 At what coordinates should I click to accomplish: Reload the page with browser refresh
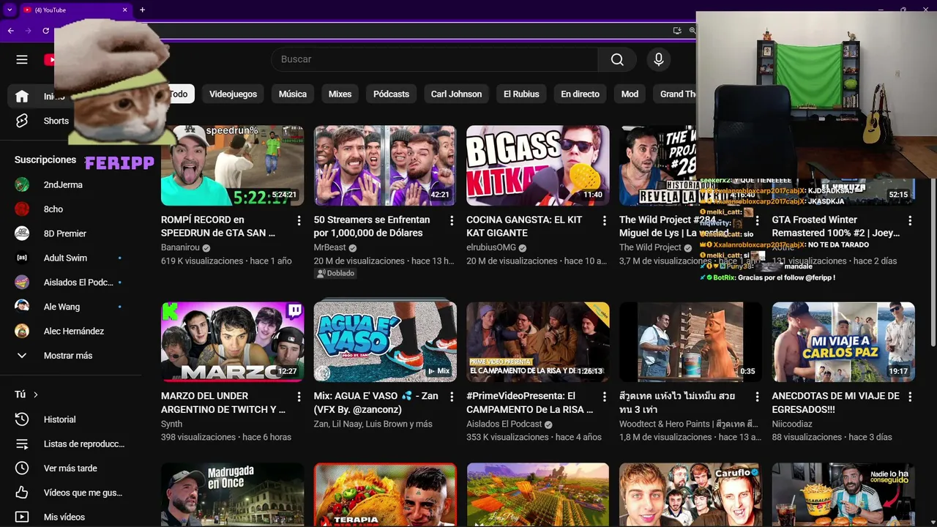click(x=45, y=31)
